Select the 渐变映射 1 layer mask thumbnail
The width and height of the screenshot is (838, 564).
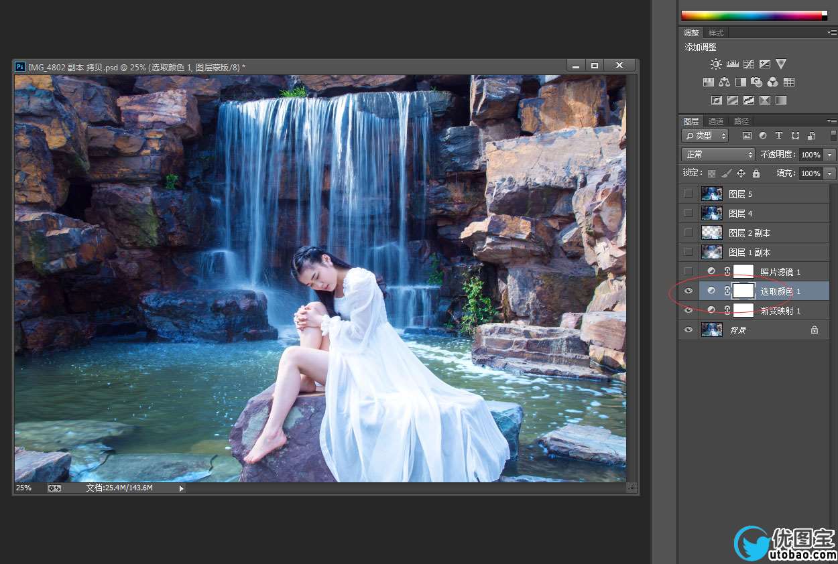point(743,309)
